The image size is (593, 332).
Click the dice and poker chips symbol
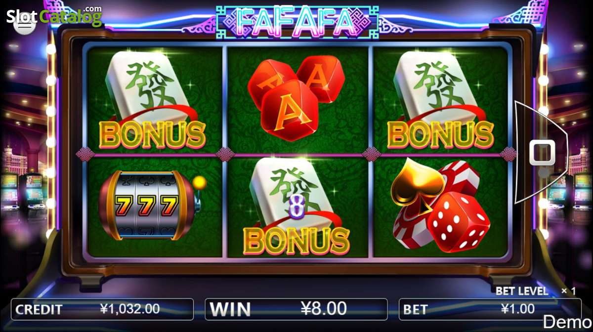[x=440, y=204]
